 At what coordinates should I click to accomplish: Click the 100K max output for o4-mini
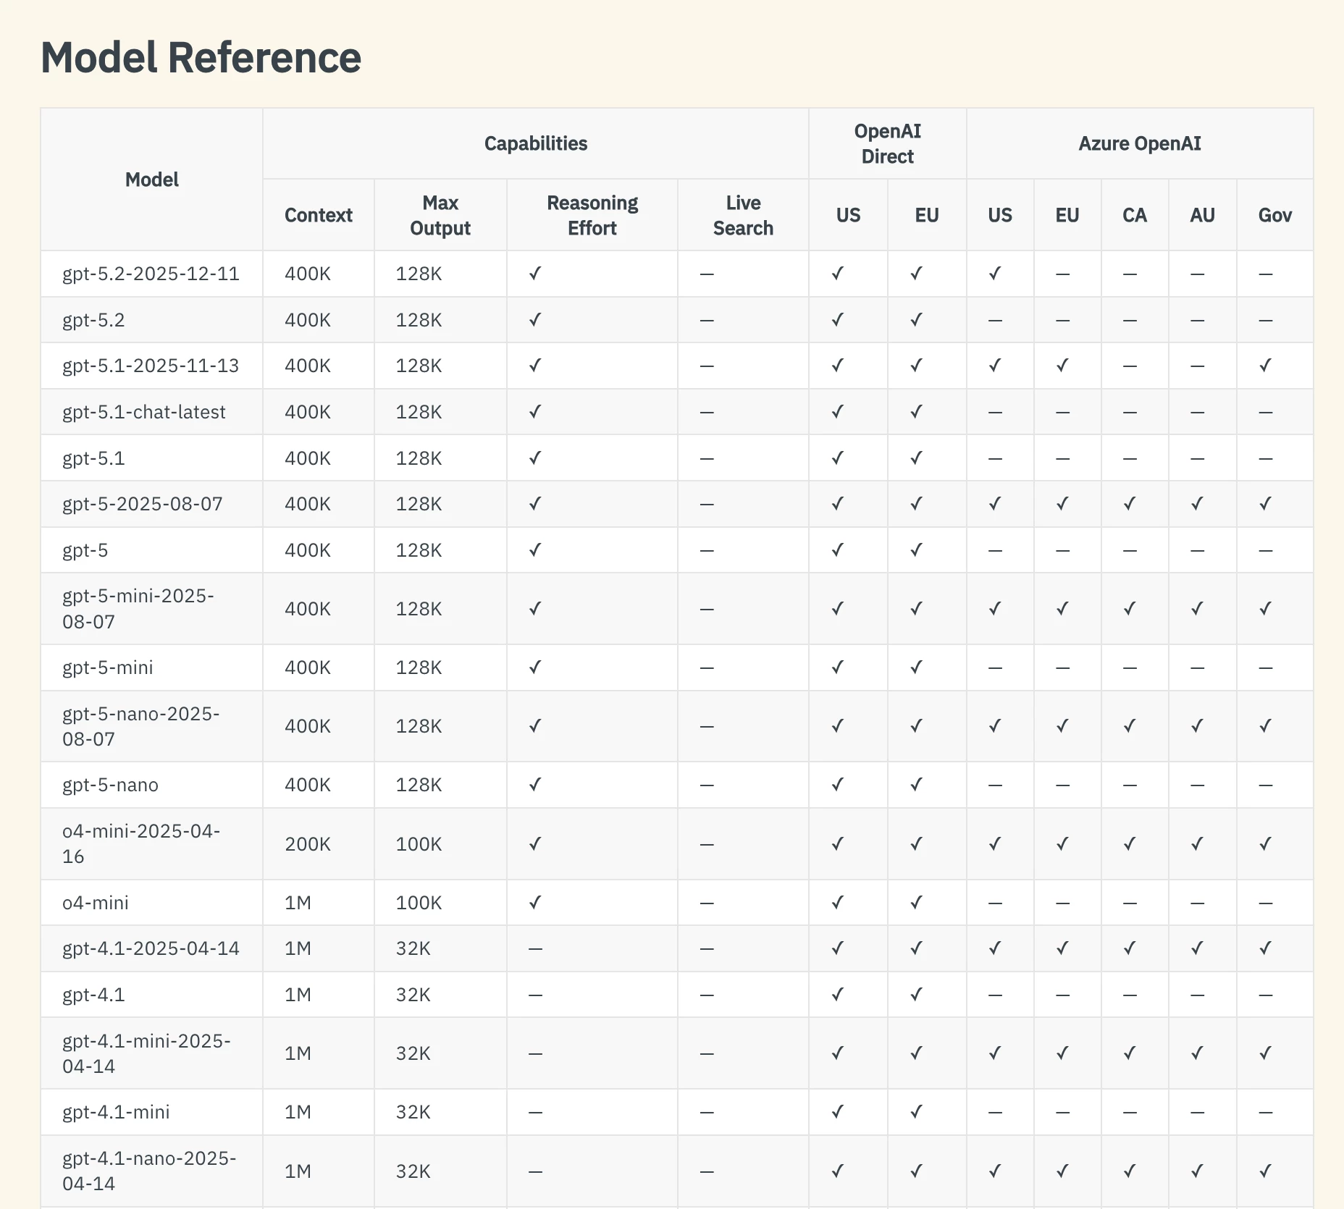pyautogui.click(x=419, y=903)
